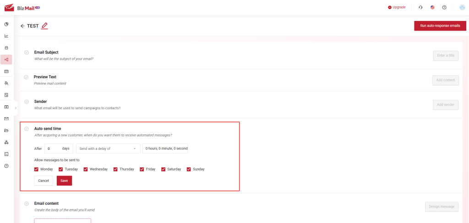Screen dimensions: 469x223
Task: Click the US flag language icon
Action: [432, 7]
